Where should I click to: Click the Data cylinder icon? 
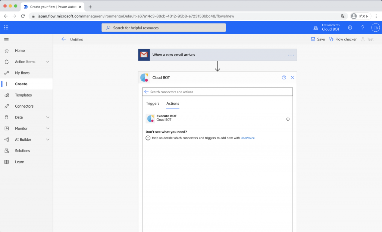pos(7,117)
